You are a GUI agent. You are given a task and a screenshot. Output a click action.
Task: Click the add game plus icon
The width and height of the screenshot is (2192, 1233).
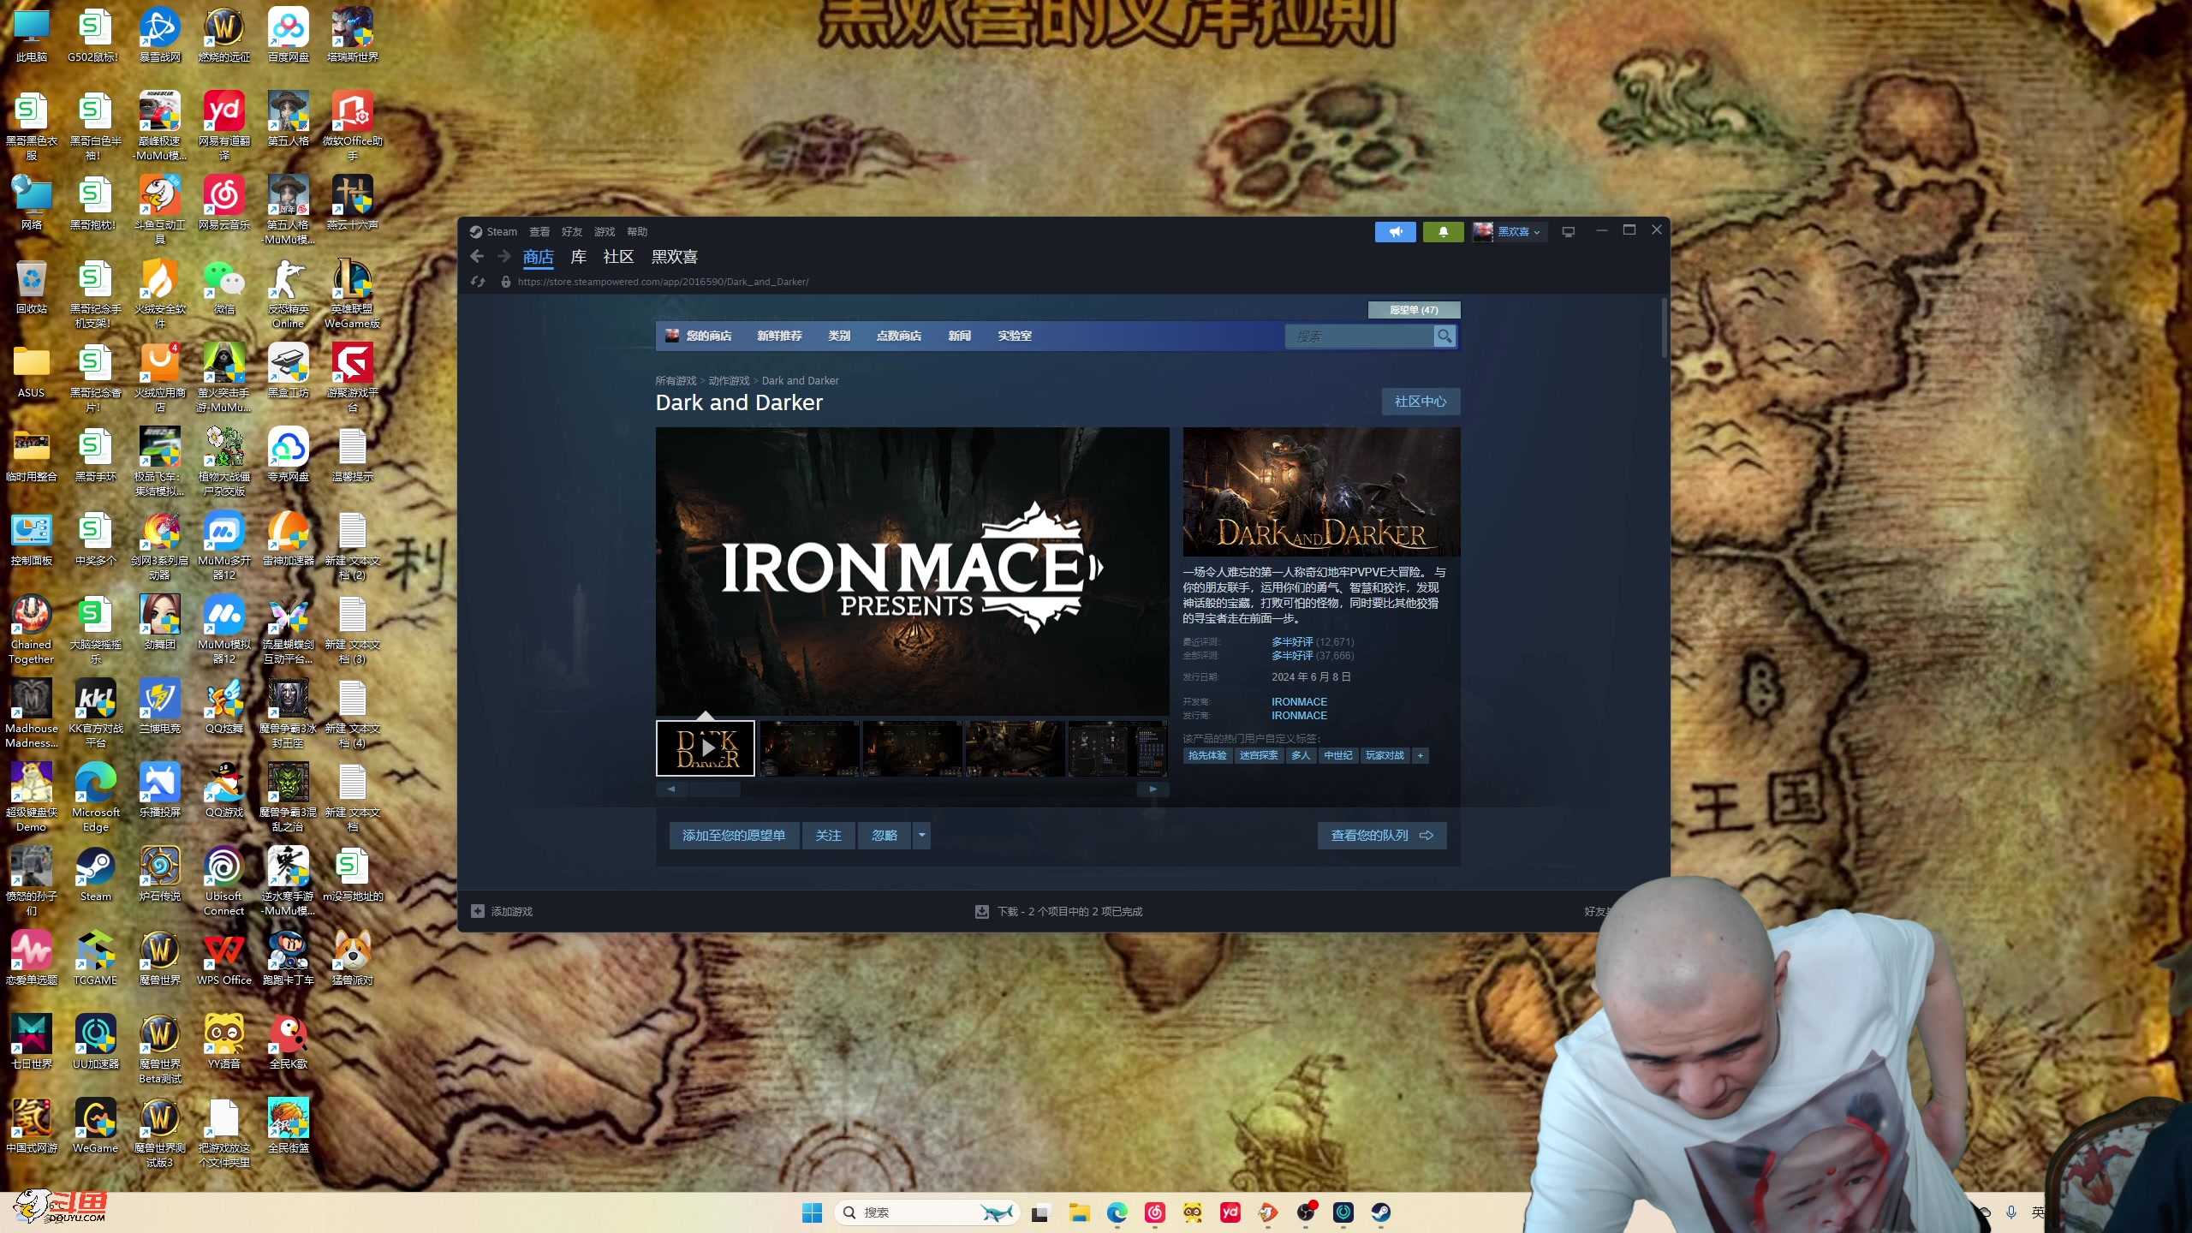(478, 911)
